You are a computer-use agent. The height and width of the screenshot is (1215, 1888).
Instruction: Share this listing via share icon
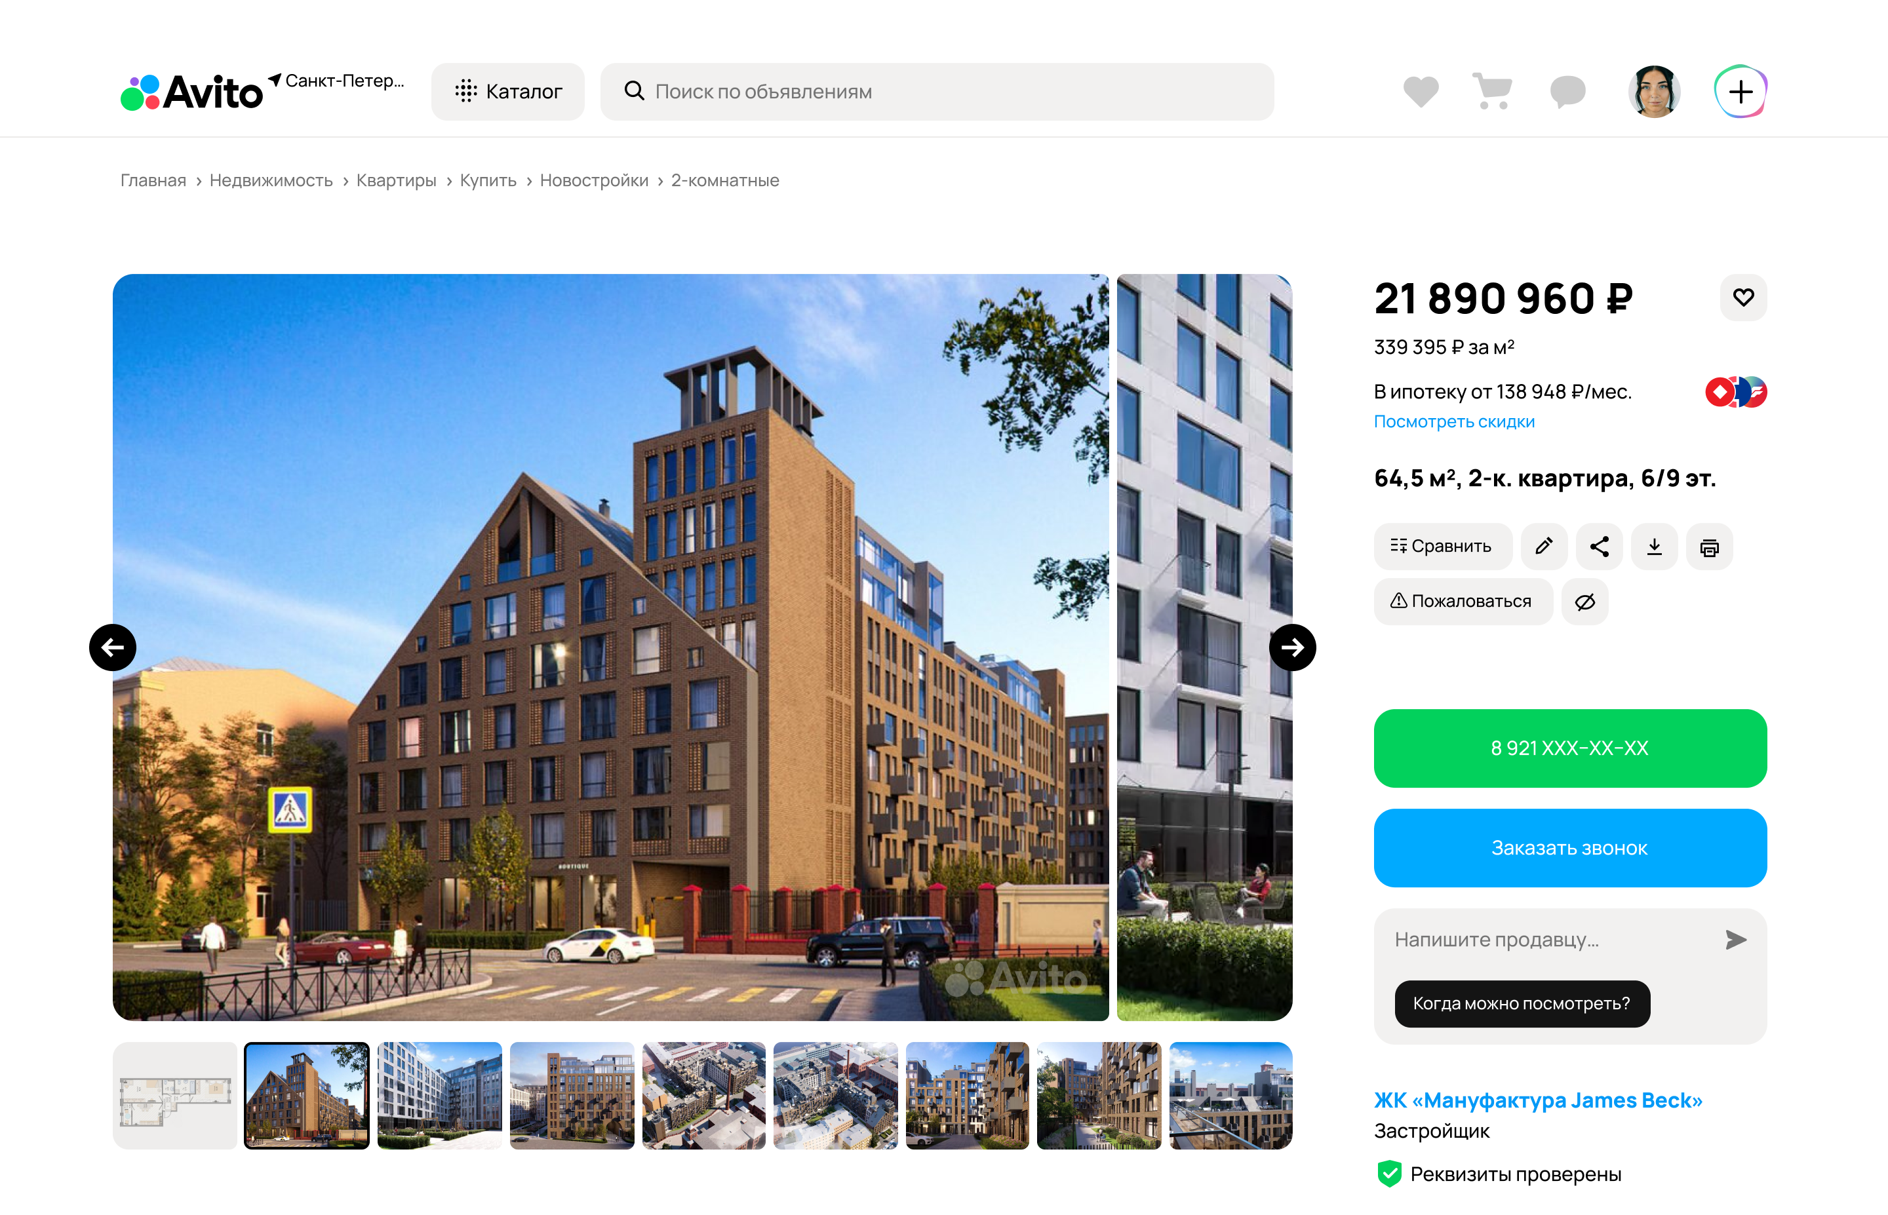point(1598,546)
